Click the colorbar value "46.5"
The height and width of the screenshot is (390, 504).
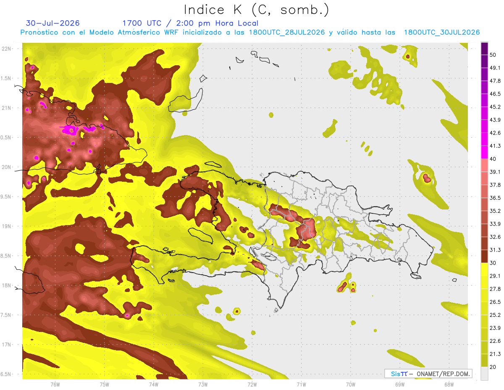point(495,94)
